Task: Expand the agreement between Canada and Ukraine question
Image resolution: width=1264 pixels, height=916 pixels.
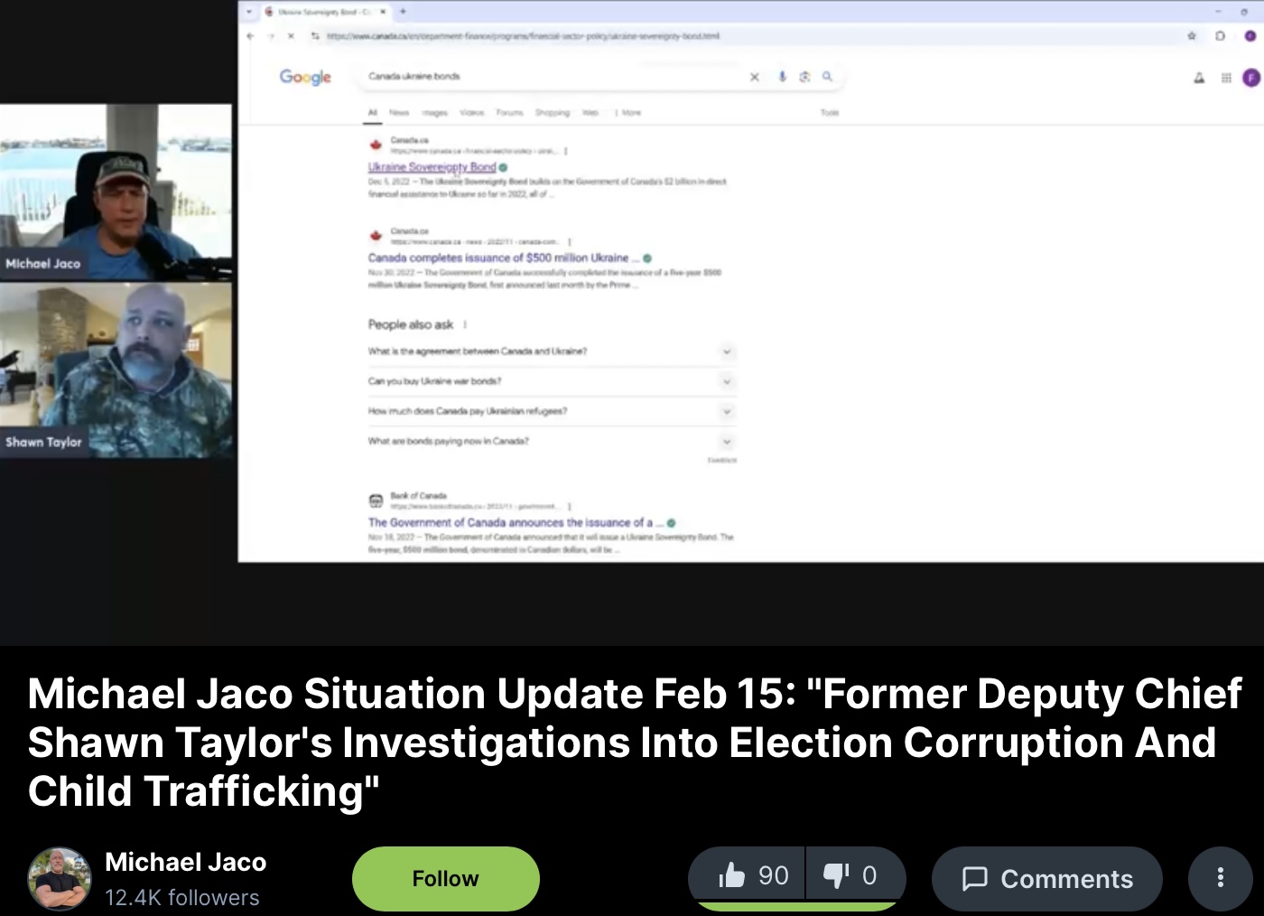Action: (x=552, y=351)
